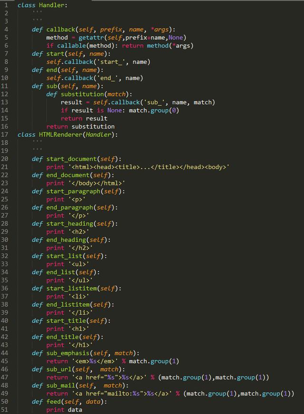Click the 'end_' string on line 10

coord(109,78)
